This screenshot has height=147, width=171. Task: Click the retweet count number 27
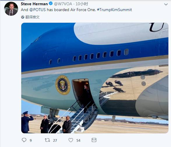pos(55,140)
